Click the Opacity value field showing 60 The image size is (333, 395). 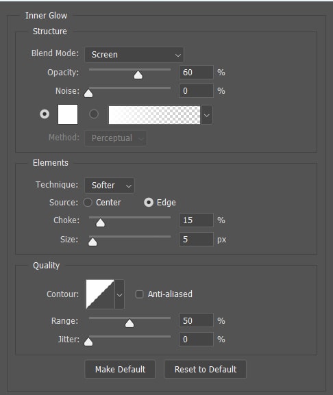coord(196,73)
